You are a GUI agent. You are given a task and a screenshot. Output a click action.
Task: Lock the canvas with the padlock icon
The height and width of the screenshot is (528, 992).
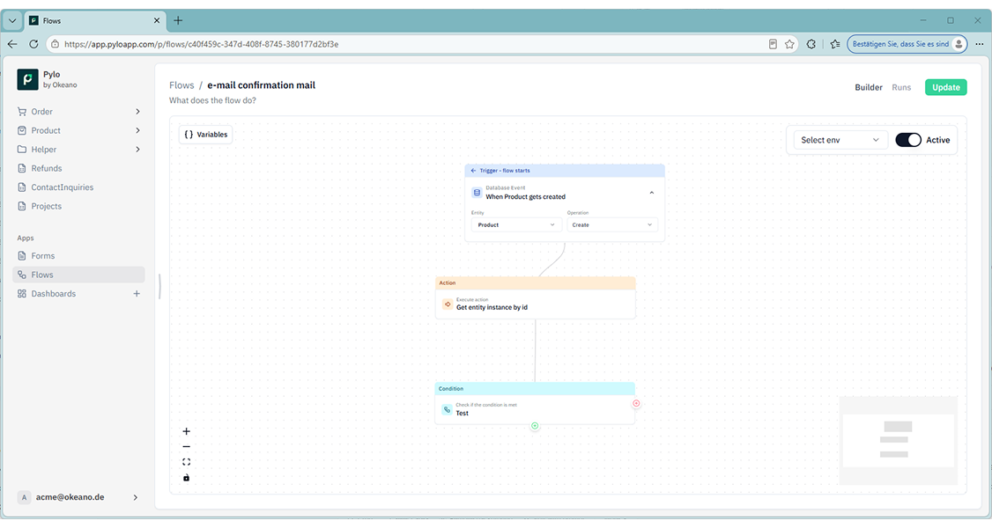[x=186, y=478]
